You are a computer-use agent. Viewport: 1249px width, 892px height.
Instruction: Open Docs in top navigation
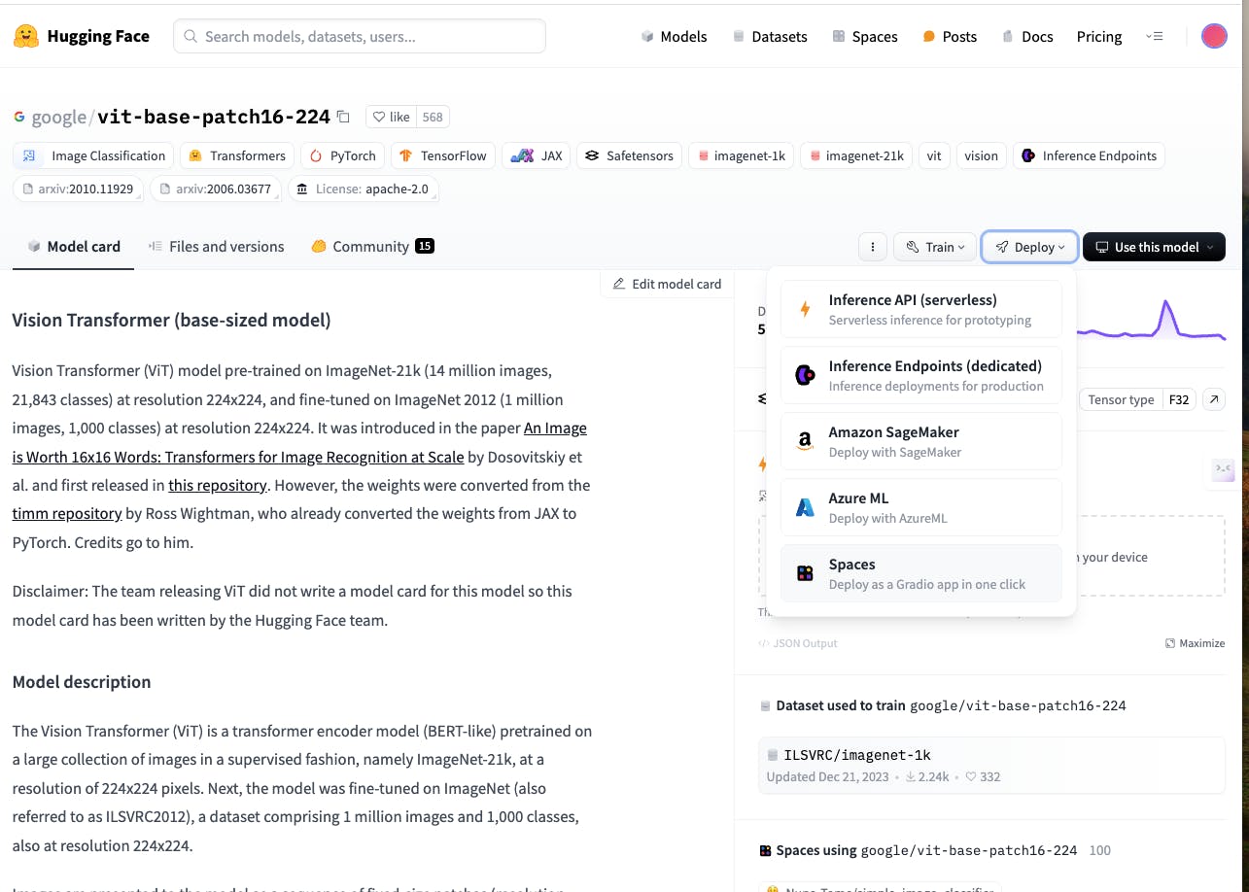[x=1027, y=37]
